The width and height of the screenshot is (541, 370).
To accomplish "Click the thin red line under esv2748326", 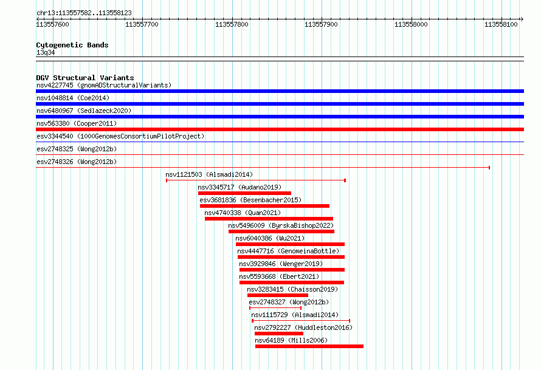I will click(x=263, y=168).
